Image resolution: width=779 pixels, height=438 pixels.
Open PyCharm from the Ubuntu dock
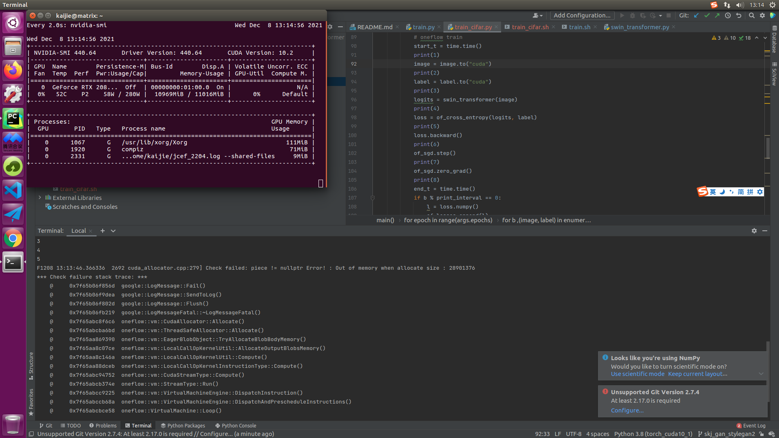tap(13, 118)
